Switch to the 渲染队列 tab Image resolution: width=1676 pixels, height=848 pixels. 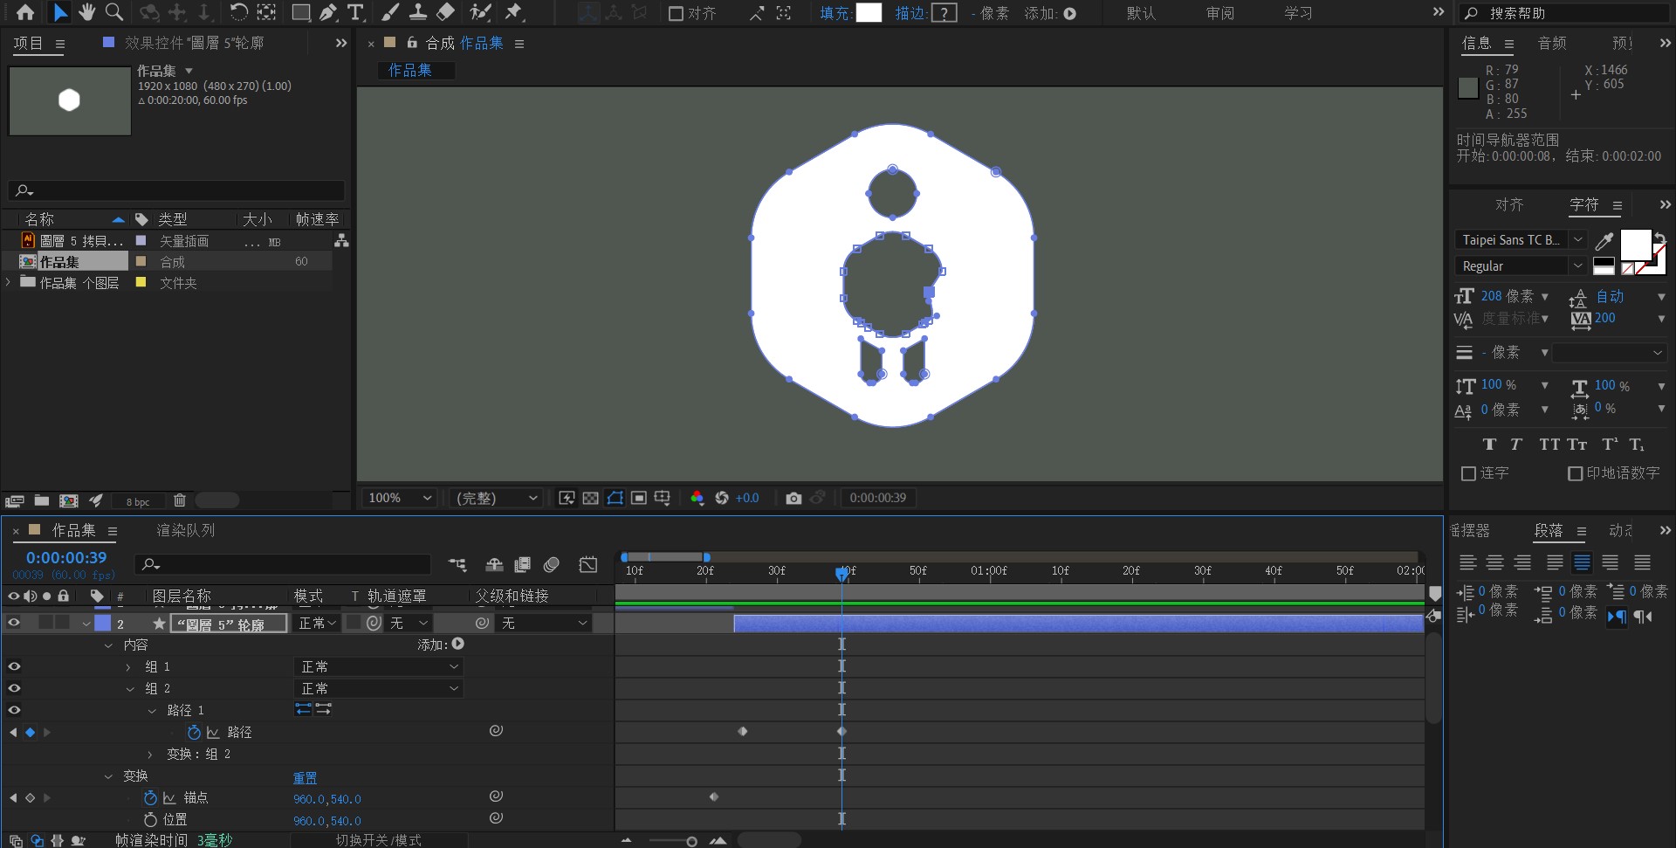point(185,530)
